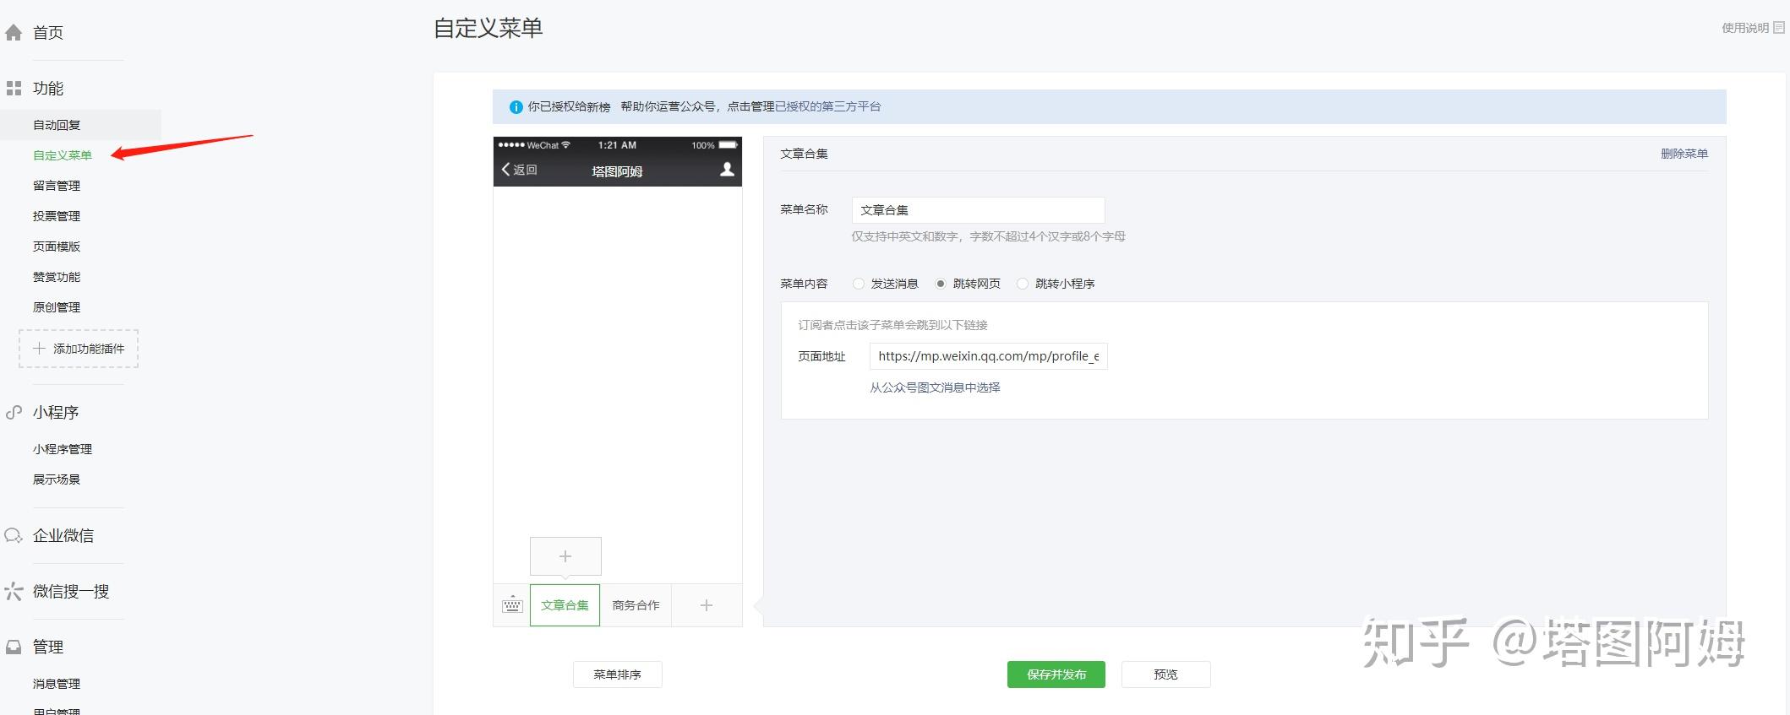This screenshot has height=715, width=1790.
Task: Open 自定义菜单 in the sidebar
Action: pyautogui.click(x=63, y=155)
